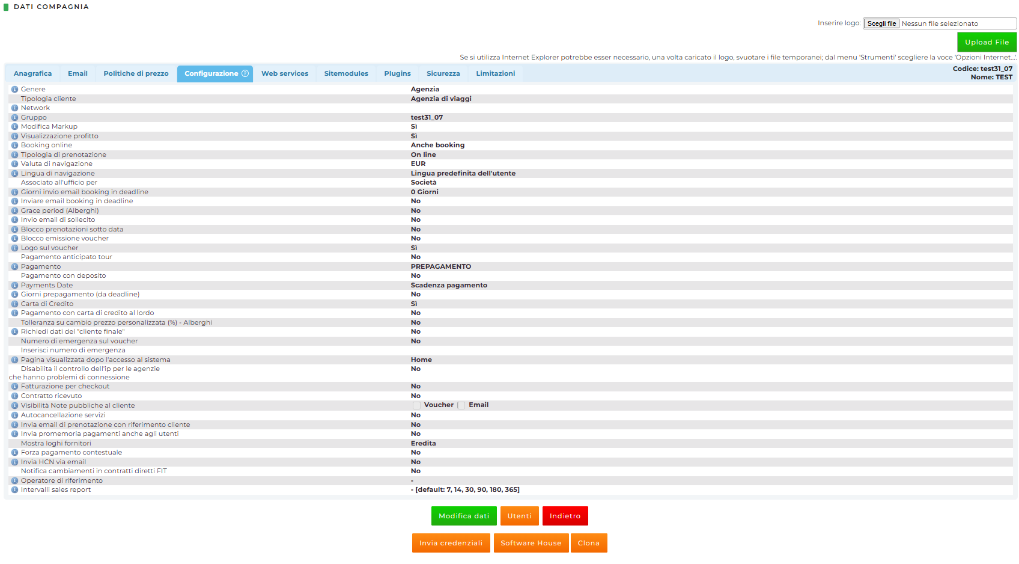Open the Anagrafica tab
Viewport: 1019px width, 564px height.
point(32,74)
